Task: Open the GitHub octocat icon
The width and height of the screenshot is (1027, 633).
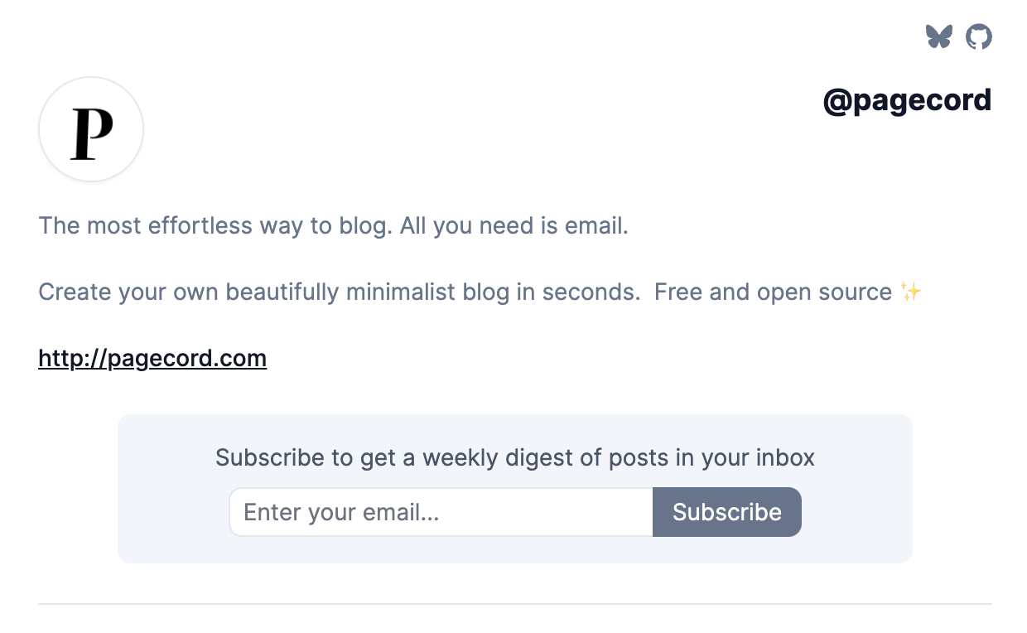Action: (979, 36)
